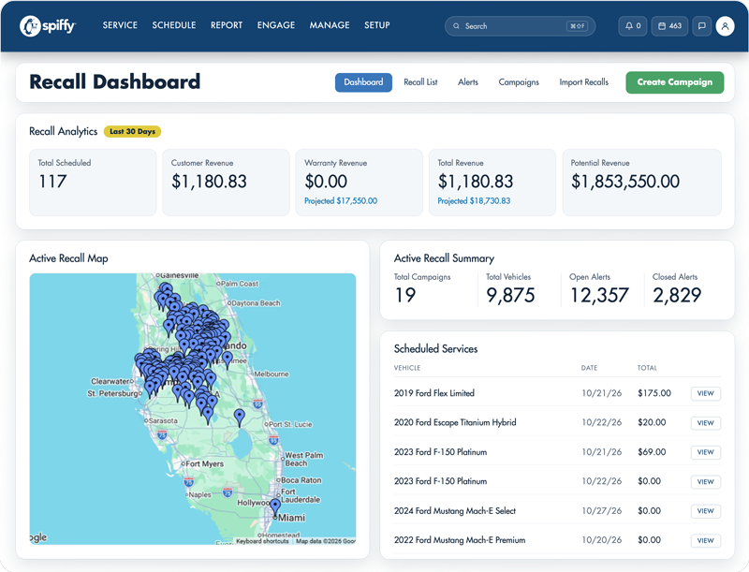The height and width of the screenshot is (572, 749).
Task: Click the VEHICLE column header
Action: [407, 368]
